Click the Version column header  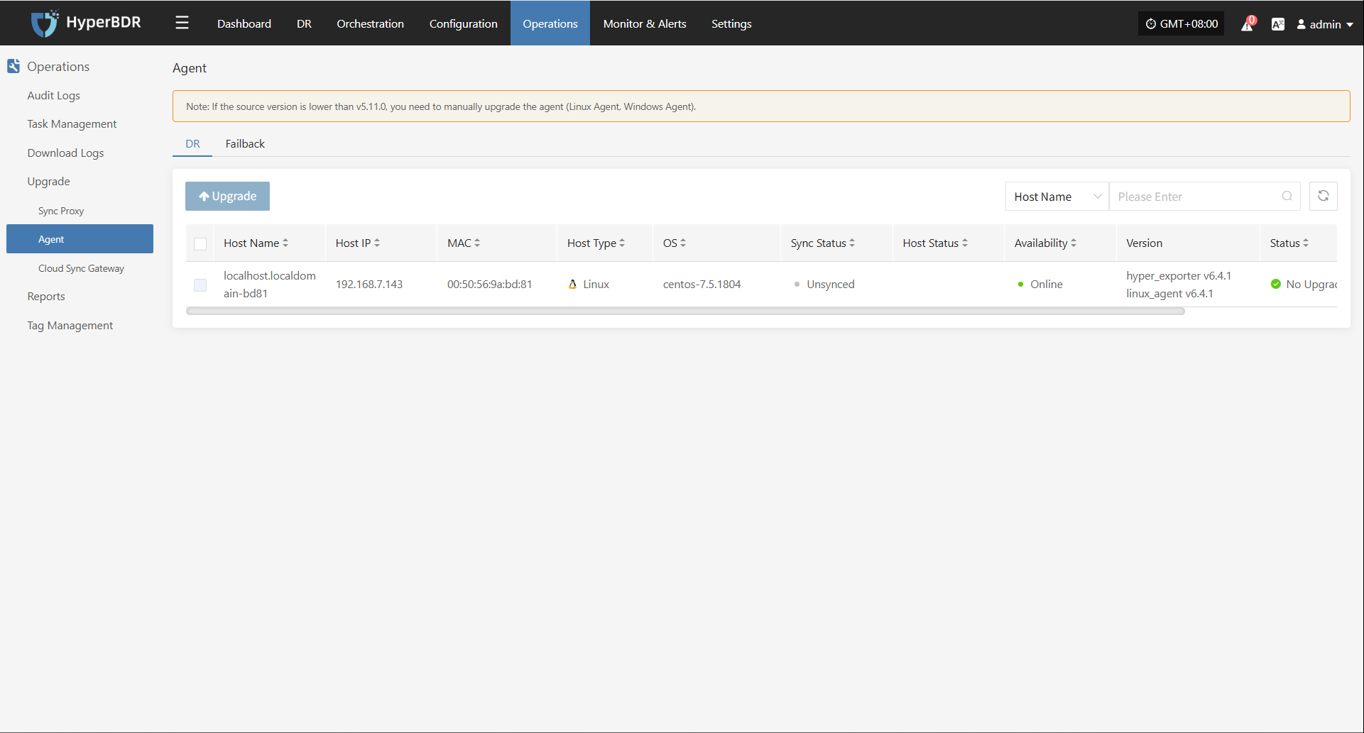(x=1144, y=243)
